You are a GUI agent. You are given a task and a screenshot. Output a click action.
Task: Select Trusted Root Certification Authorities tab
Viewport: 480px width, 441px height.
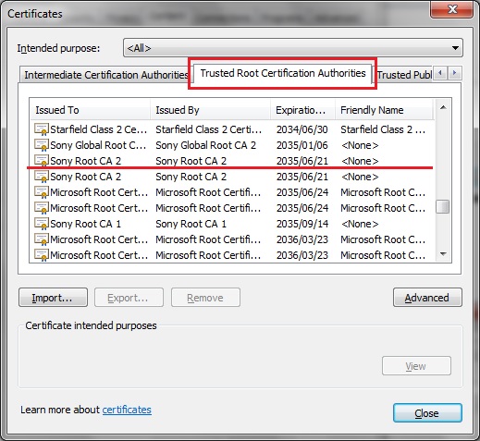tap(283, 73)
